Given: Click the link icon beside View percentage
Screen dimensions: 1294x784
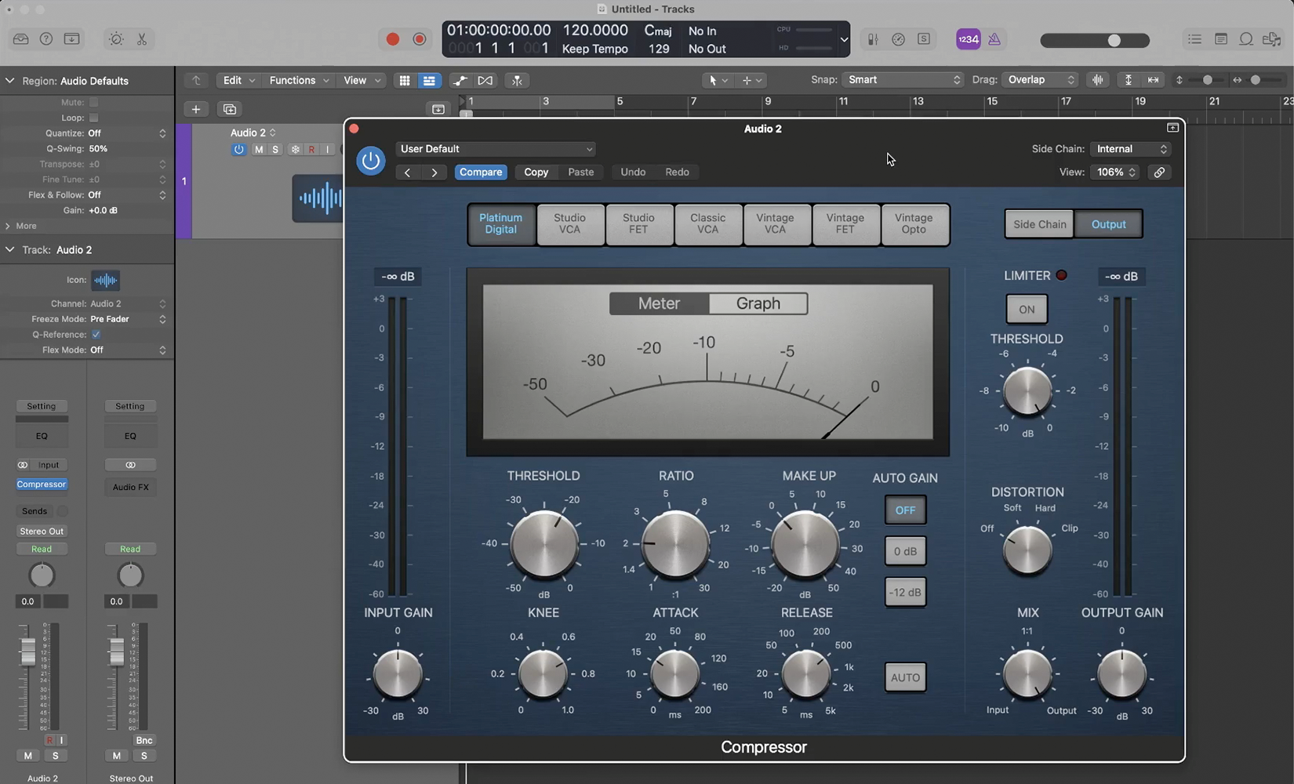Looking at the screenshot, I should pos(1159,172).
